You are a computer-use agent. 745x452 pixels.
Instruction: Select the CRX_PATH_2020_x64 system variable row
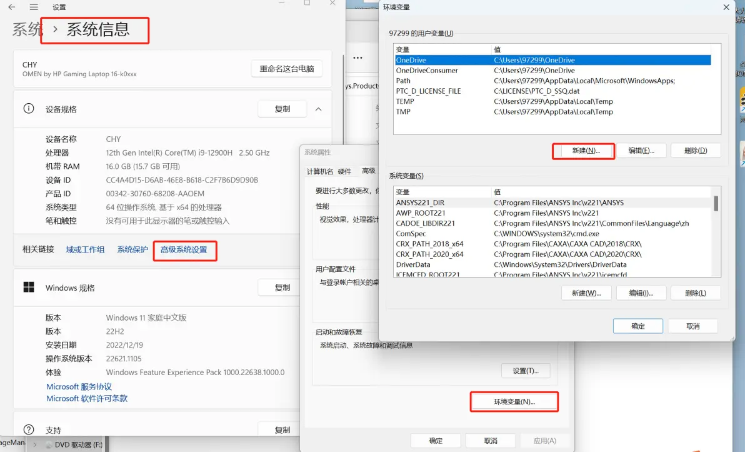pyautogui.click(x=552, y=254)
